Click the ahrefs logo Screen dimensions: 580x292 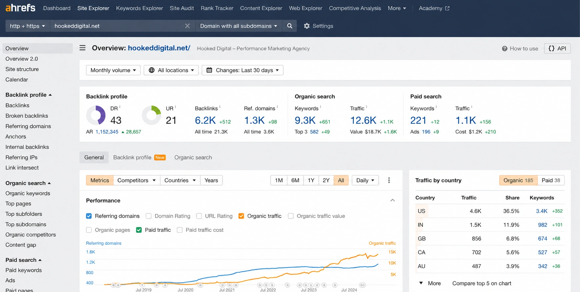[20, 8]
